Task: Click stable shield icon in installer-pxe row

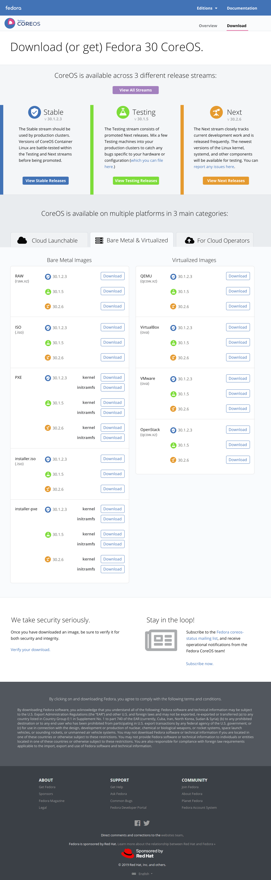Action: tap(48, 510)
